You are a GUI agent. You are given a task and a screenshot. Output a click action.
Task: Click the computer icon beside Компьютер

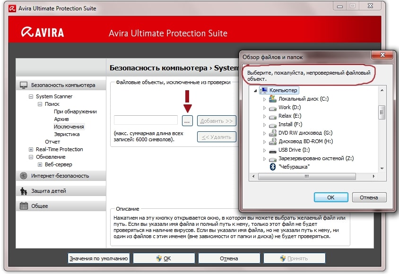point(264,90)
